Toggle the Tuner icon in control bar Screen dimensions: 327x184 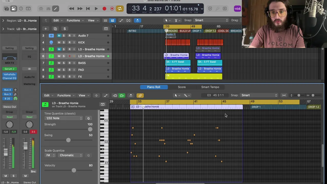click(217, 9)
